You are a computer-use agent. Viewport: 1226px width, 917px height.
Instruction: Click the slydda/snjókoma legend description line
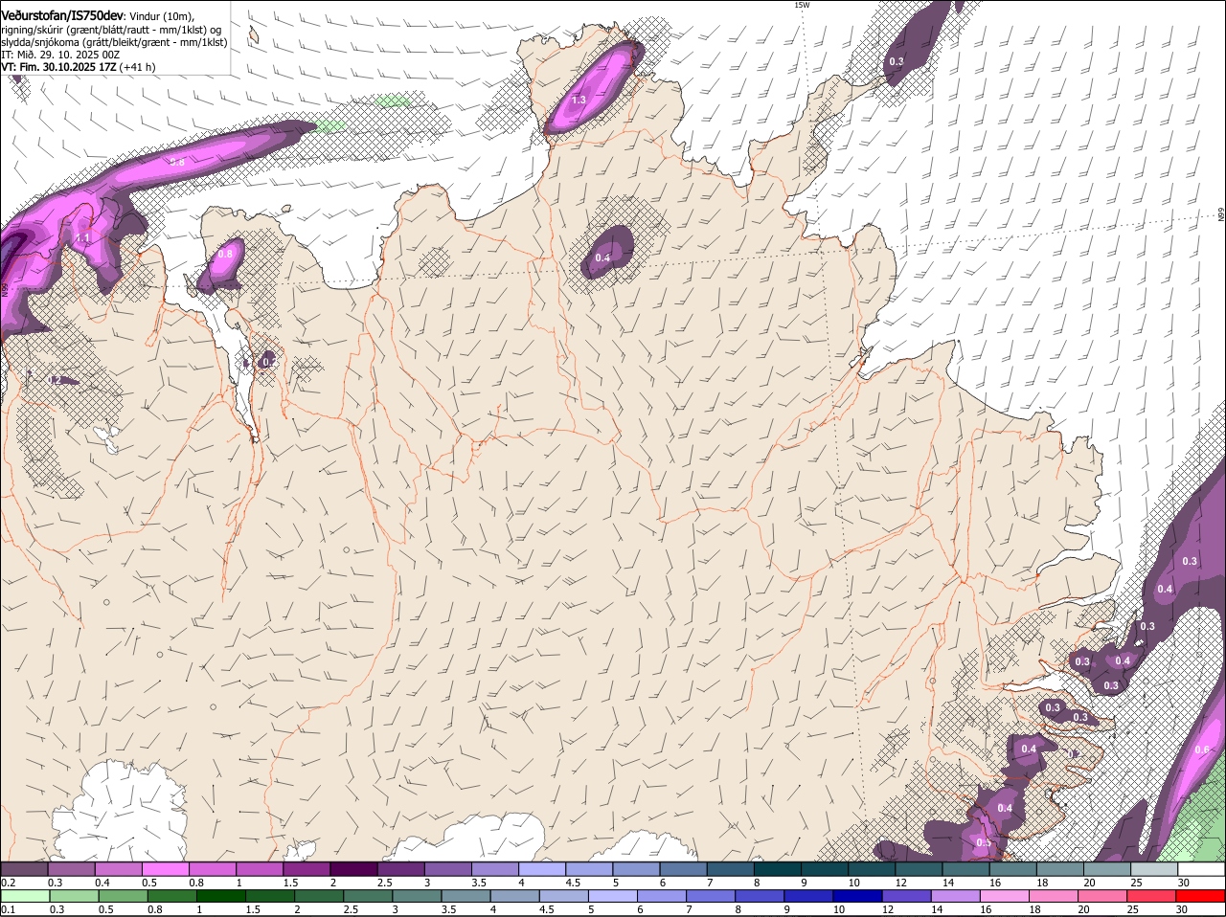[114, 42]
